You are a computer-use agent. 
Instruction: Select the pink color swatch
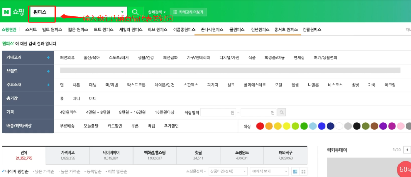400,126
